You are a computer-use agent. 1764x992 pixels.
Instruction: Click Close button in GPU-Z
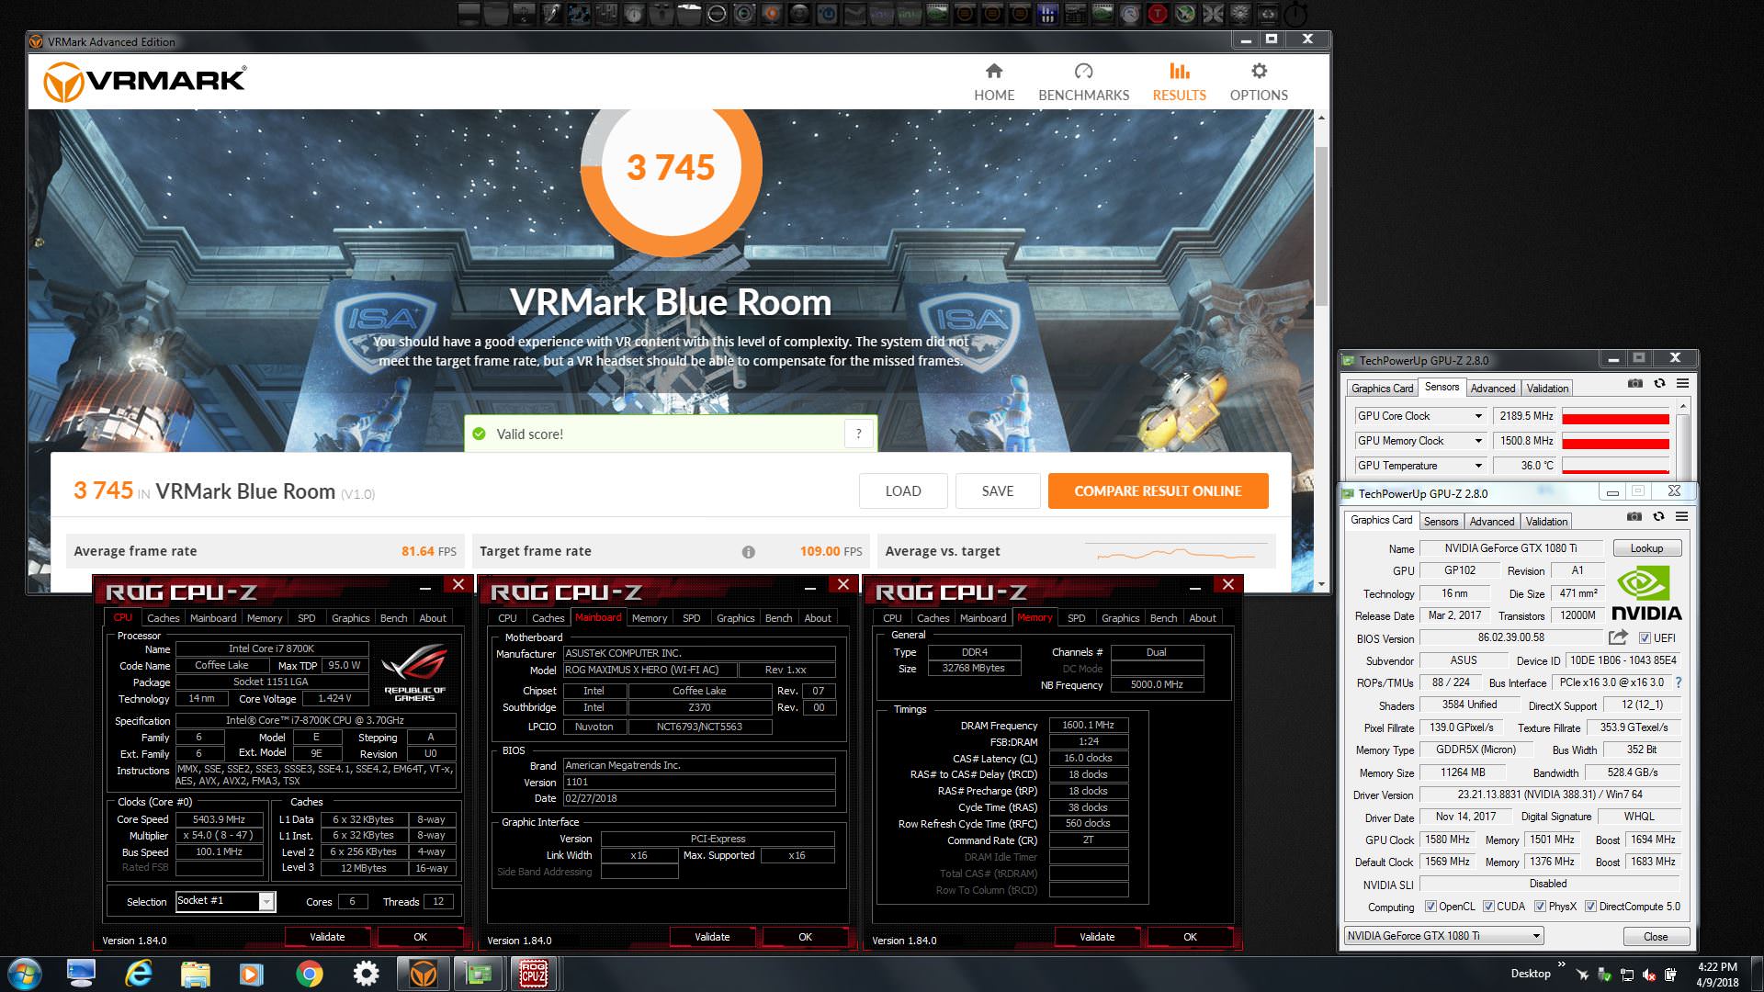coord(1655,936)
